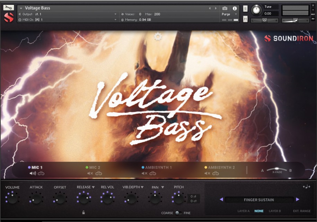Click the VIB.DEPTH knob

coord(131,198)
